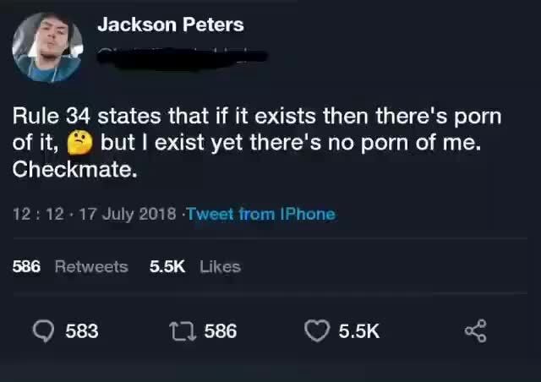The image size is (541, 382).
Task: Click the 12:12 timestamp
Action: click(38, 214)
